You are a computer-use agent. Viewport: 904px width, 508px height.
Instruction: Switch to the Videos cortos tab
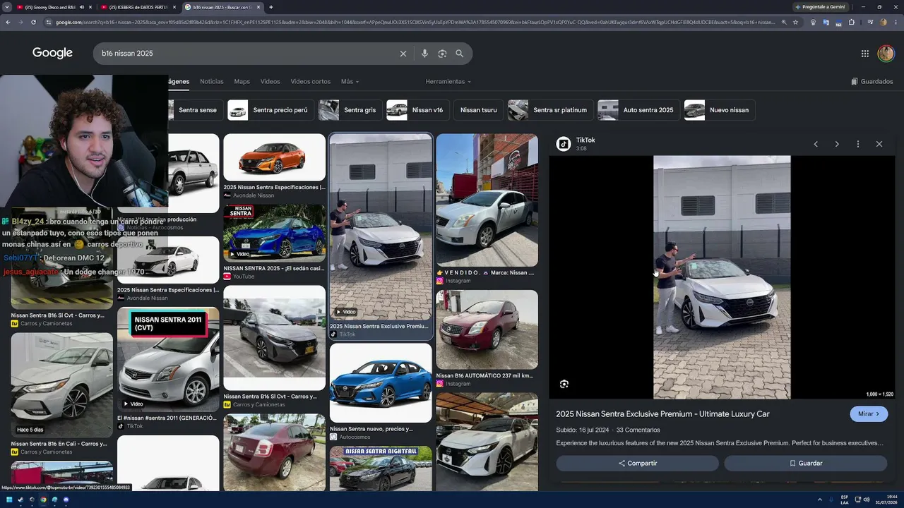pyautogui.click(x=311, y=82)
